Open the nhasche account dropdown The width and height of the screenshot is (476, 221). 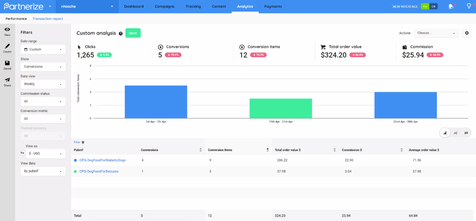(x=87, y=6)
